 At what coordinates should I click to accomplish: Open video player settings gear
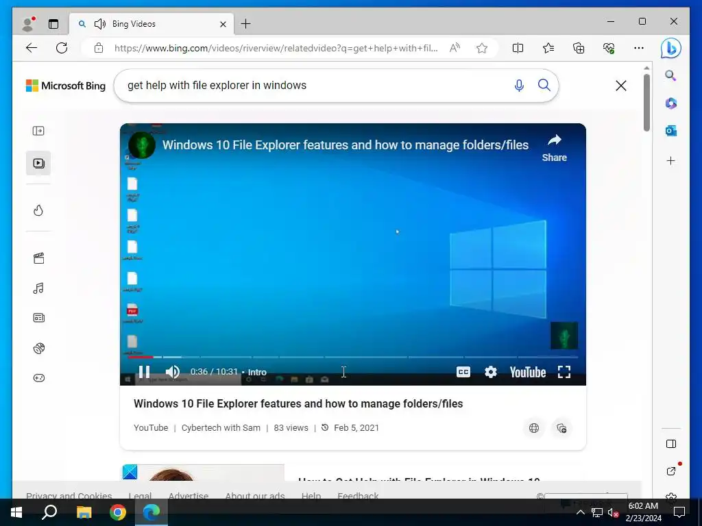(x=491, y=372)
